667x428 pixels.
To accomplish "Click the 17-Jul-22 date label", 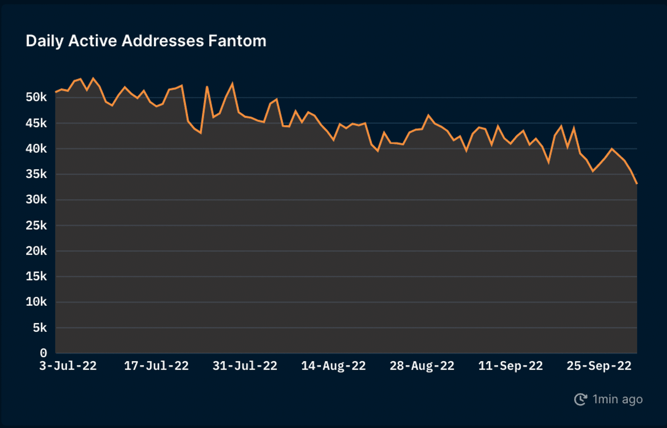I will click(x=156, y=366).
